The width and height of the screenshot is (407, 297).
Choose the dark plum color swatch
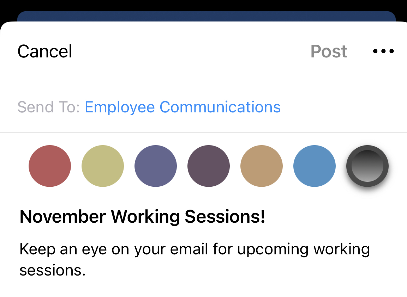click(x=209, y=166)
